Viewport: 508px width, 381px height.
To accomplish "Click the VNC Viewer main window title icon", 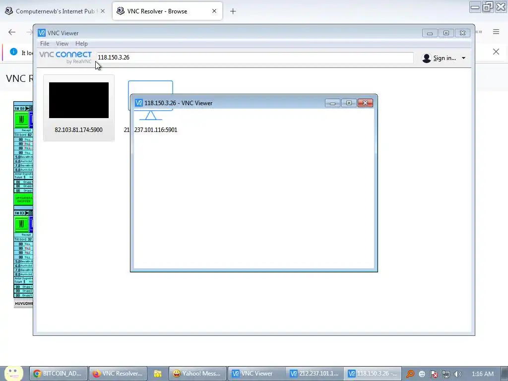I will [42, 33].
